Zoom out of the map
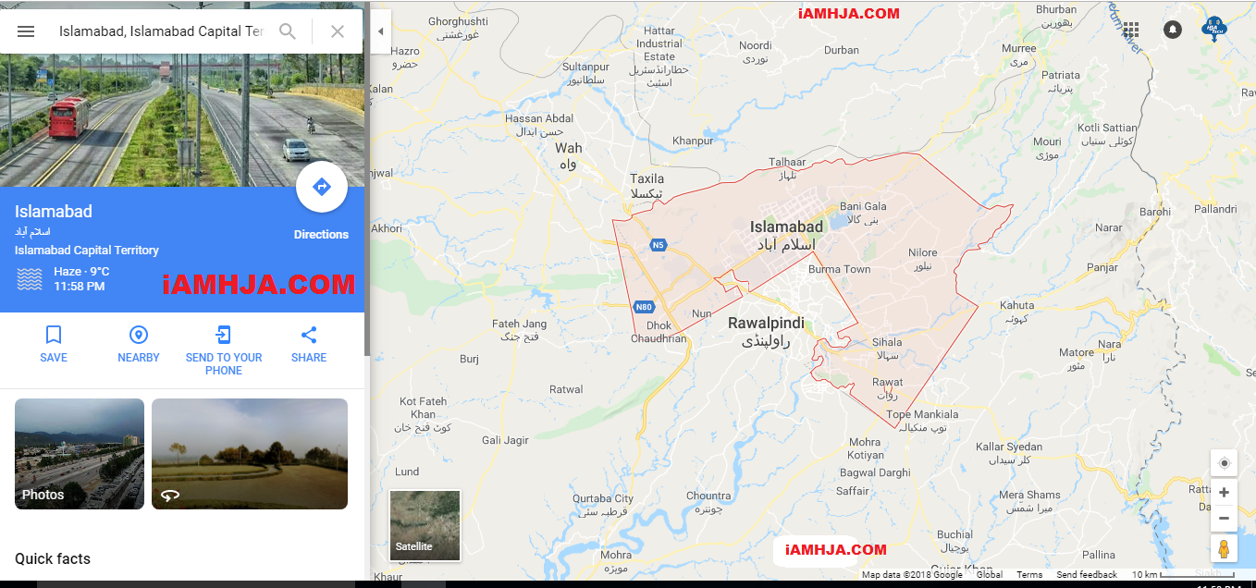The width and height of the screenshot is (1256, 588). 1224,519
